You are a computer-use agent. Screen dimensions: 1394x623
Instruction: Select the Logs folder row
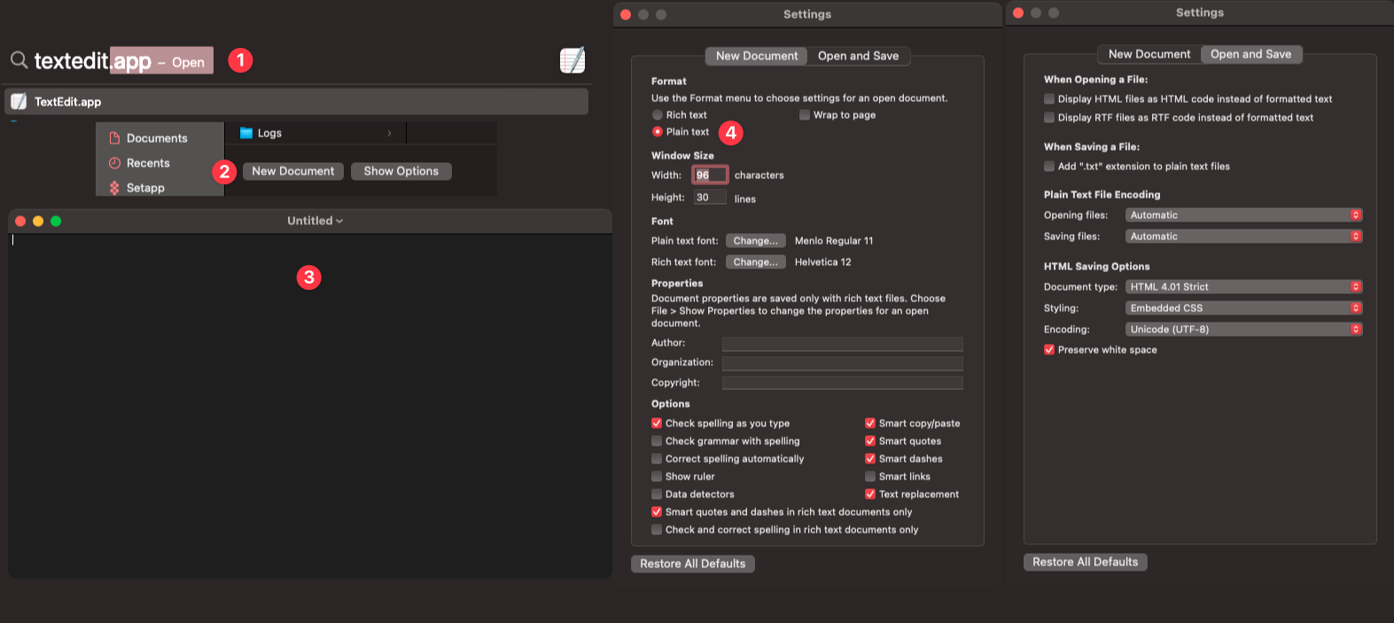click(x=315, y=133)
